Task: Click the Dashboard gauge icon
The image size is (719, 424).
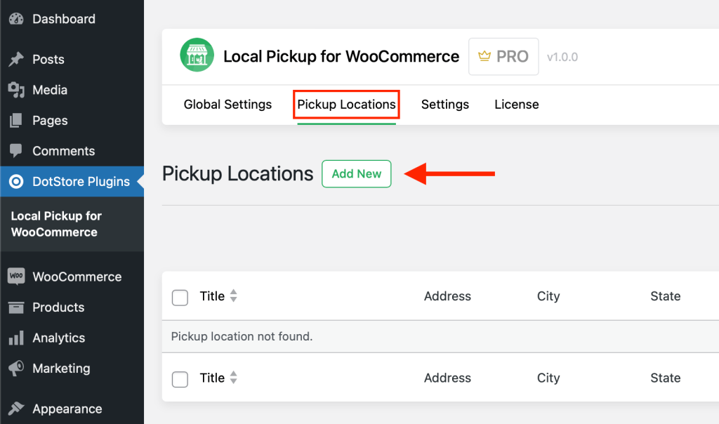Action: pyautogui.click(x=16, y=19)
